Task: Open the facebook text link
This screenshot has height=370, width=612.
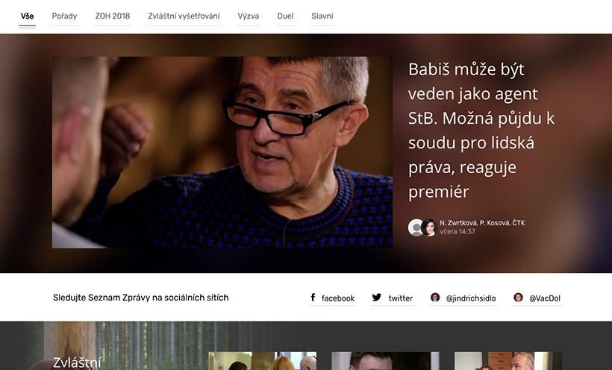Action: click(338, 298)
